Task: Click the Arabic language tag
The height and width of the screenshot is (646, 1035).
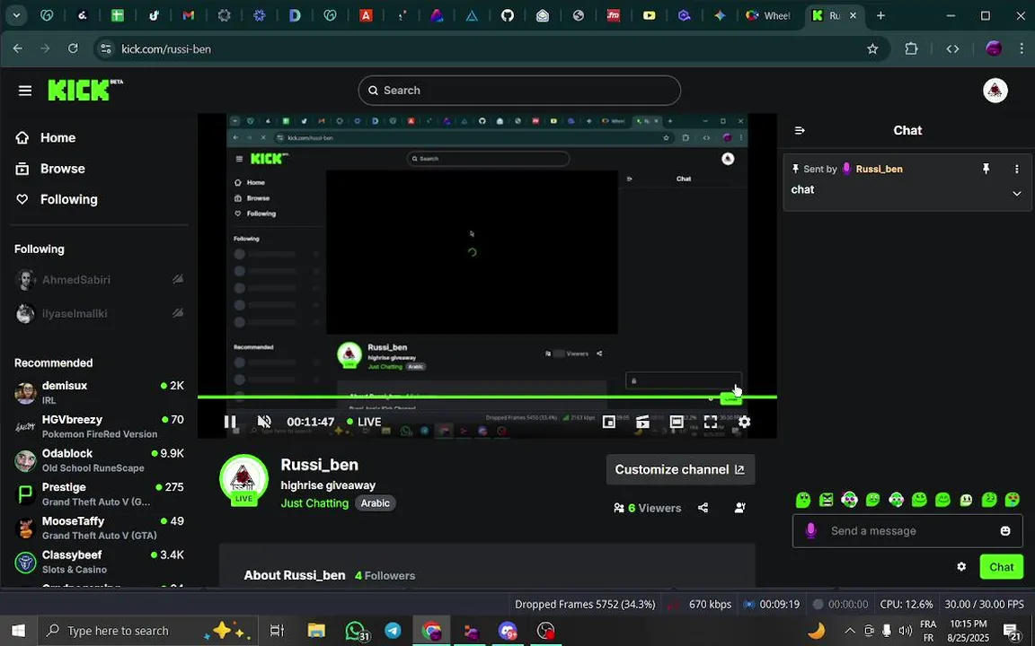Action: [x=375, y=503]
